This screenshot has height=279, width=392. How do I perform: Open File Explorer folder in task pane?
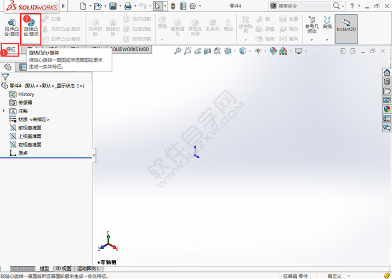pos(387,91)
